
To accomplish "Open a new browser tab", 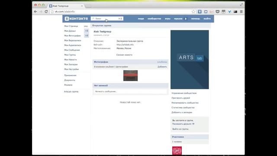I will click(88, 6).
